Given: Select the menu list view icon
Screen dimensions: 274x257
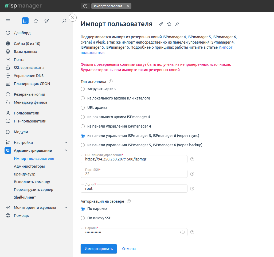Looking at the screenshot, I should pyautogui.click(x=25, y=21).
